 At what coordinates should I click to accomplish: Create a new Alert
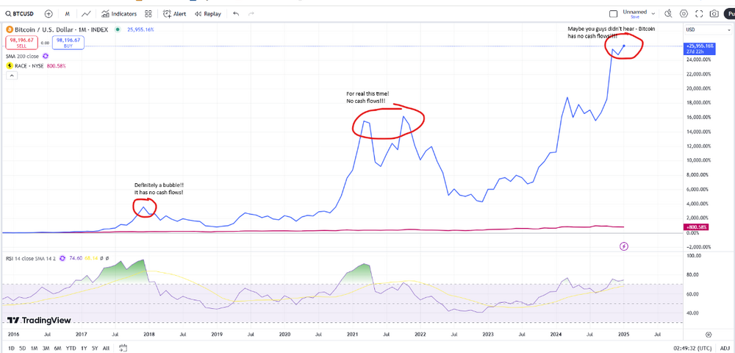(174, 14)
